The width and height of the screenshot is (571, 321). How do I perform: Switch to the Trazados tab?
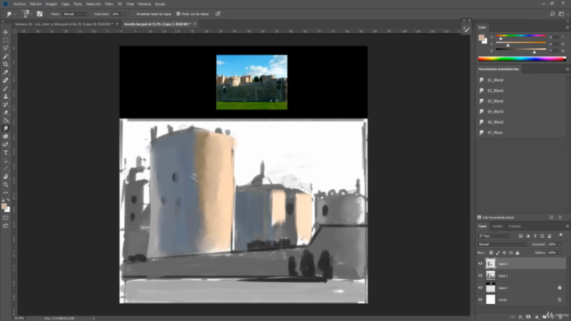click(515, 226)
